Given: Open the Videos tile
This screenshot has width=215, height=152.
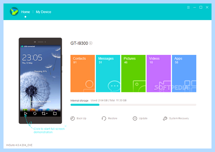Looking at the screenshot, I should [159, 74].
